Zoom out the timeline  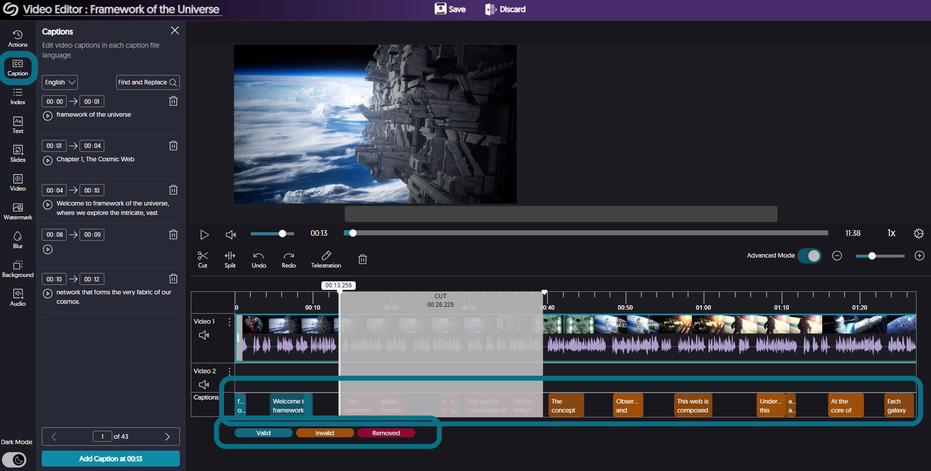coord(837,256)
